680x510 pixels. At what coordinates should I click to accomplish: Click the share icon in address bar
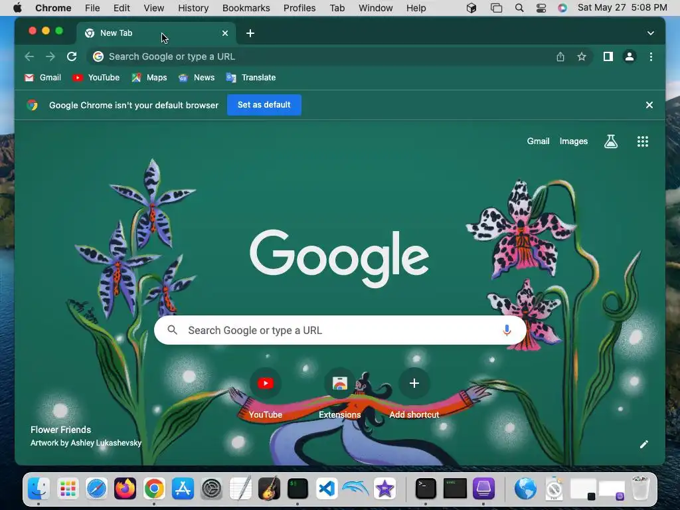(x=560, y=57)
